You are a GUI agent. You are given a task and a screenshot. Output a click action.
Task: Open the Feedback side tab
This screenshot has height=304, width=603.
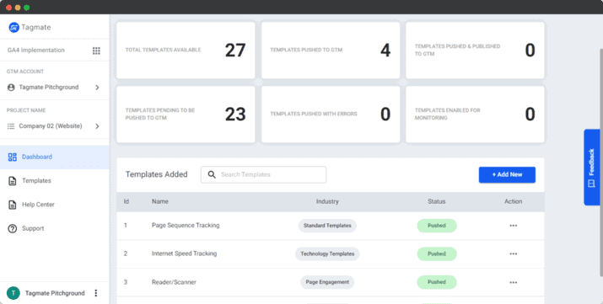[591, 168]
